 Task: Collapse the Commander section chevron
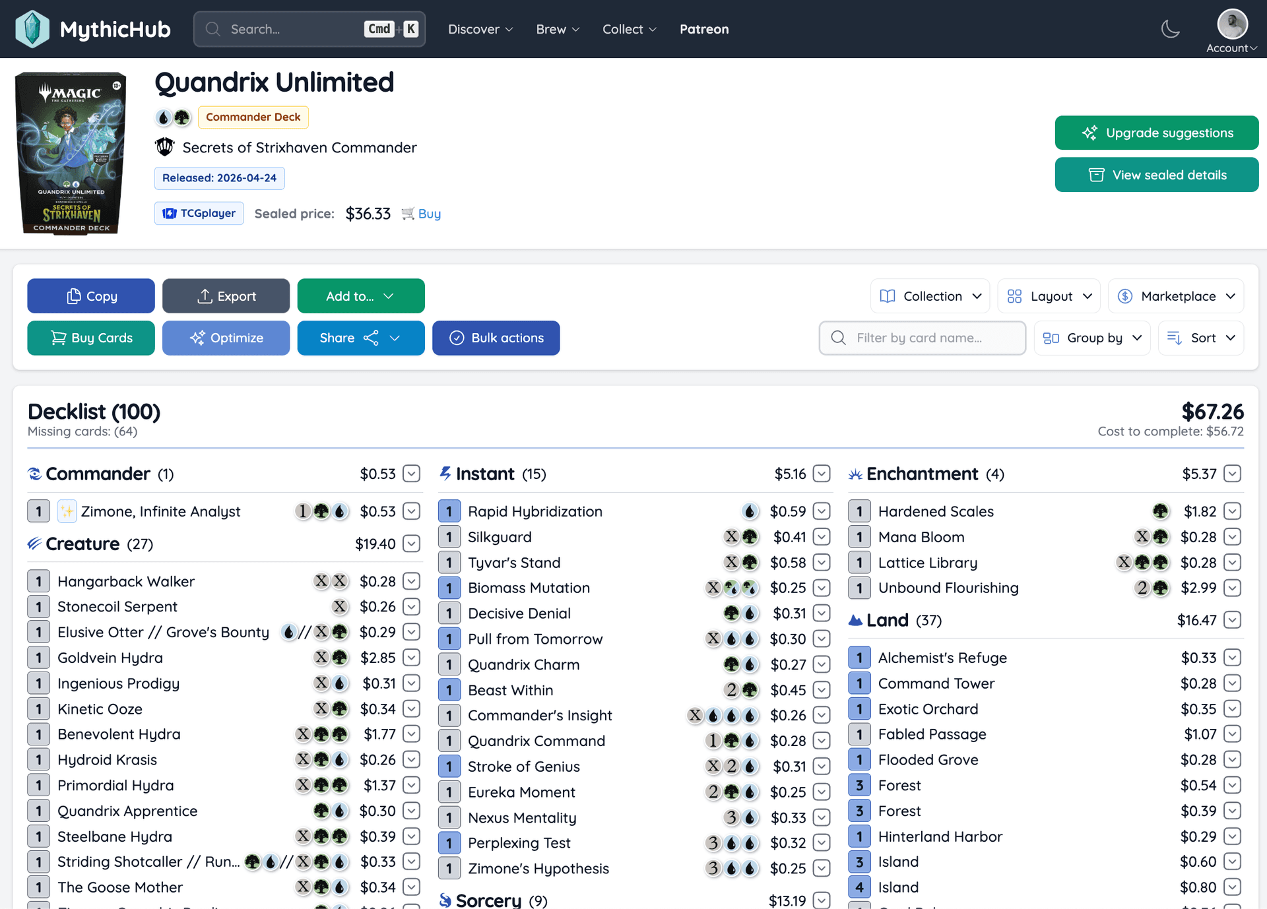(x=411, y=474)
